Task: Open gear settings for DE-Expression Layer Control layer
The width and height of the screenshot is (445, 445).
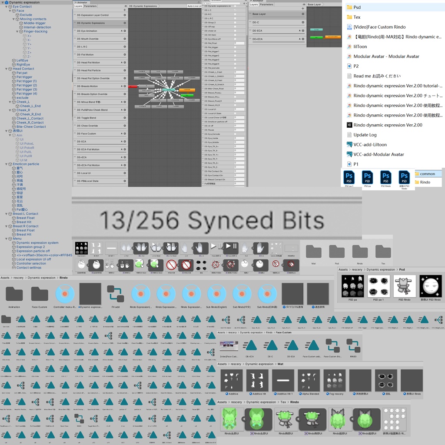Action: tap(125, 15)
